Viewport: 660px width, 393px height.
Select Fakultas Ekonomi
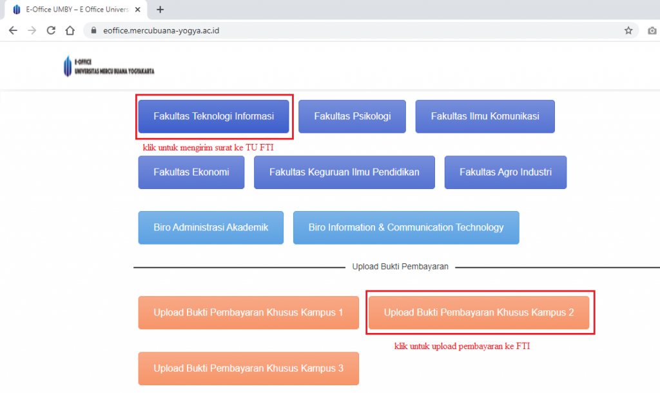(x=191, y=172)
